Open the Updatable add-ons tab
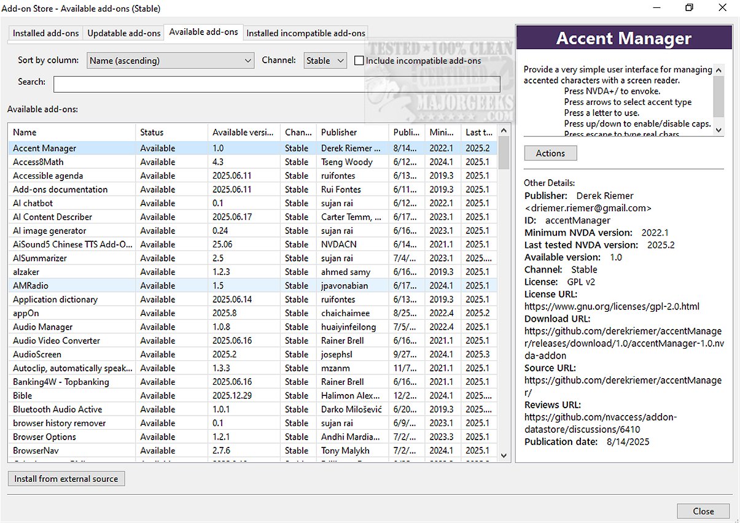740x523 pixels. pyautogui.click(x=124, y=33)
